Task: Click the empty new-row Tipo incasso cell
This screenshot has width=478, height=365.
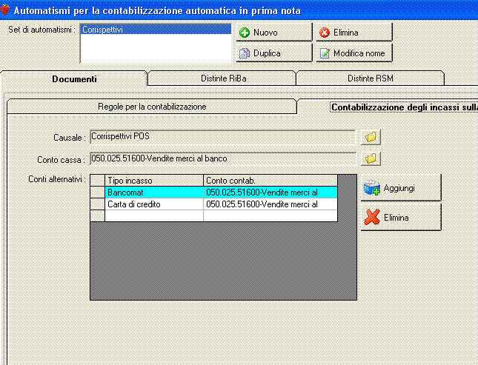Action: (154, 215)
